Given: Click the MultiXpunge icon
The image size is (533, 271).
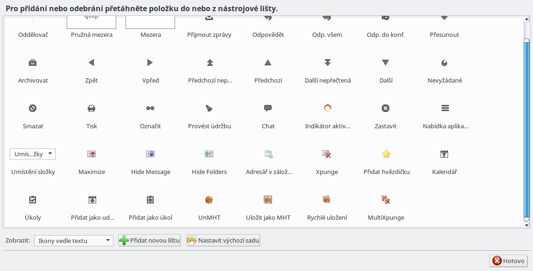Looking at the screenshot, I should [386, 200].
